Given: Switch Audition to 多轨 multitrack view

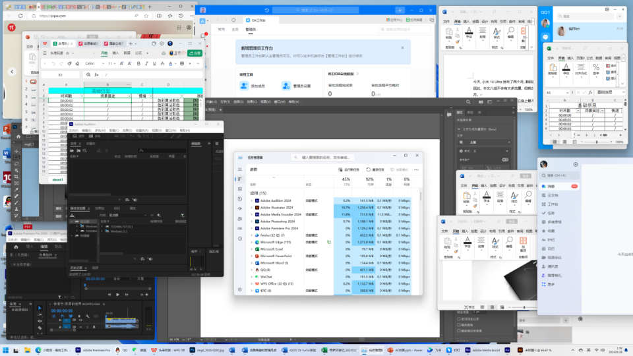Looking at the screenshot, I should [x=96, y=136].
